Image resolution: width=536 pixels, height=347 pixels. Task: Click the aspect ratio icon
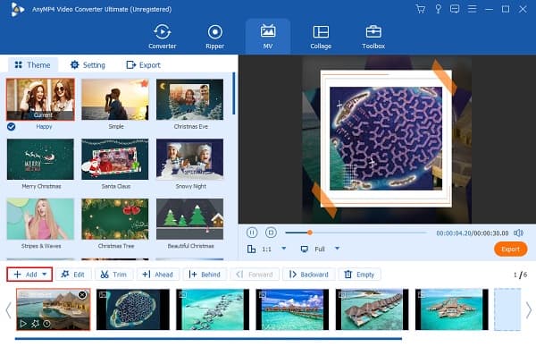point(251,249)
